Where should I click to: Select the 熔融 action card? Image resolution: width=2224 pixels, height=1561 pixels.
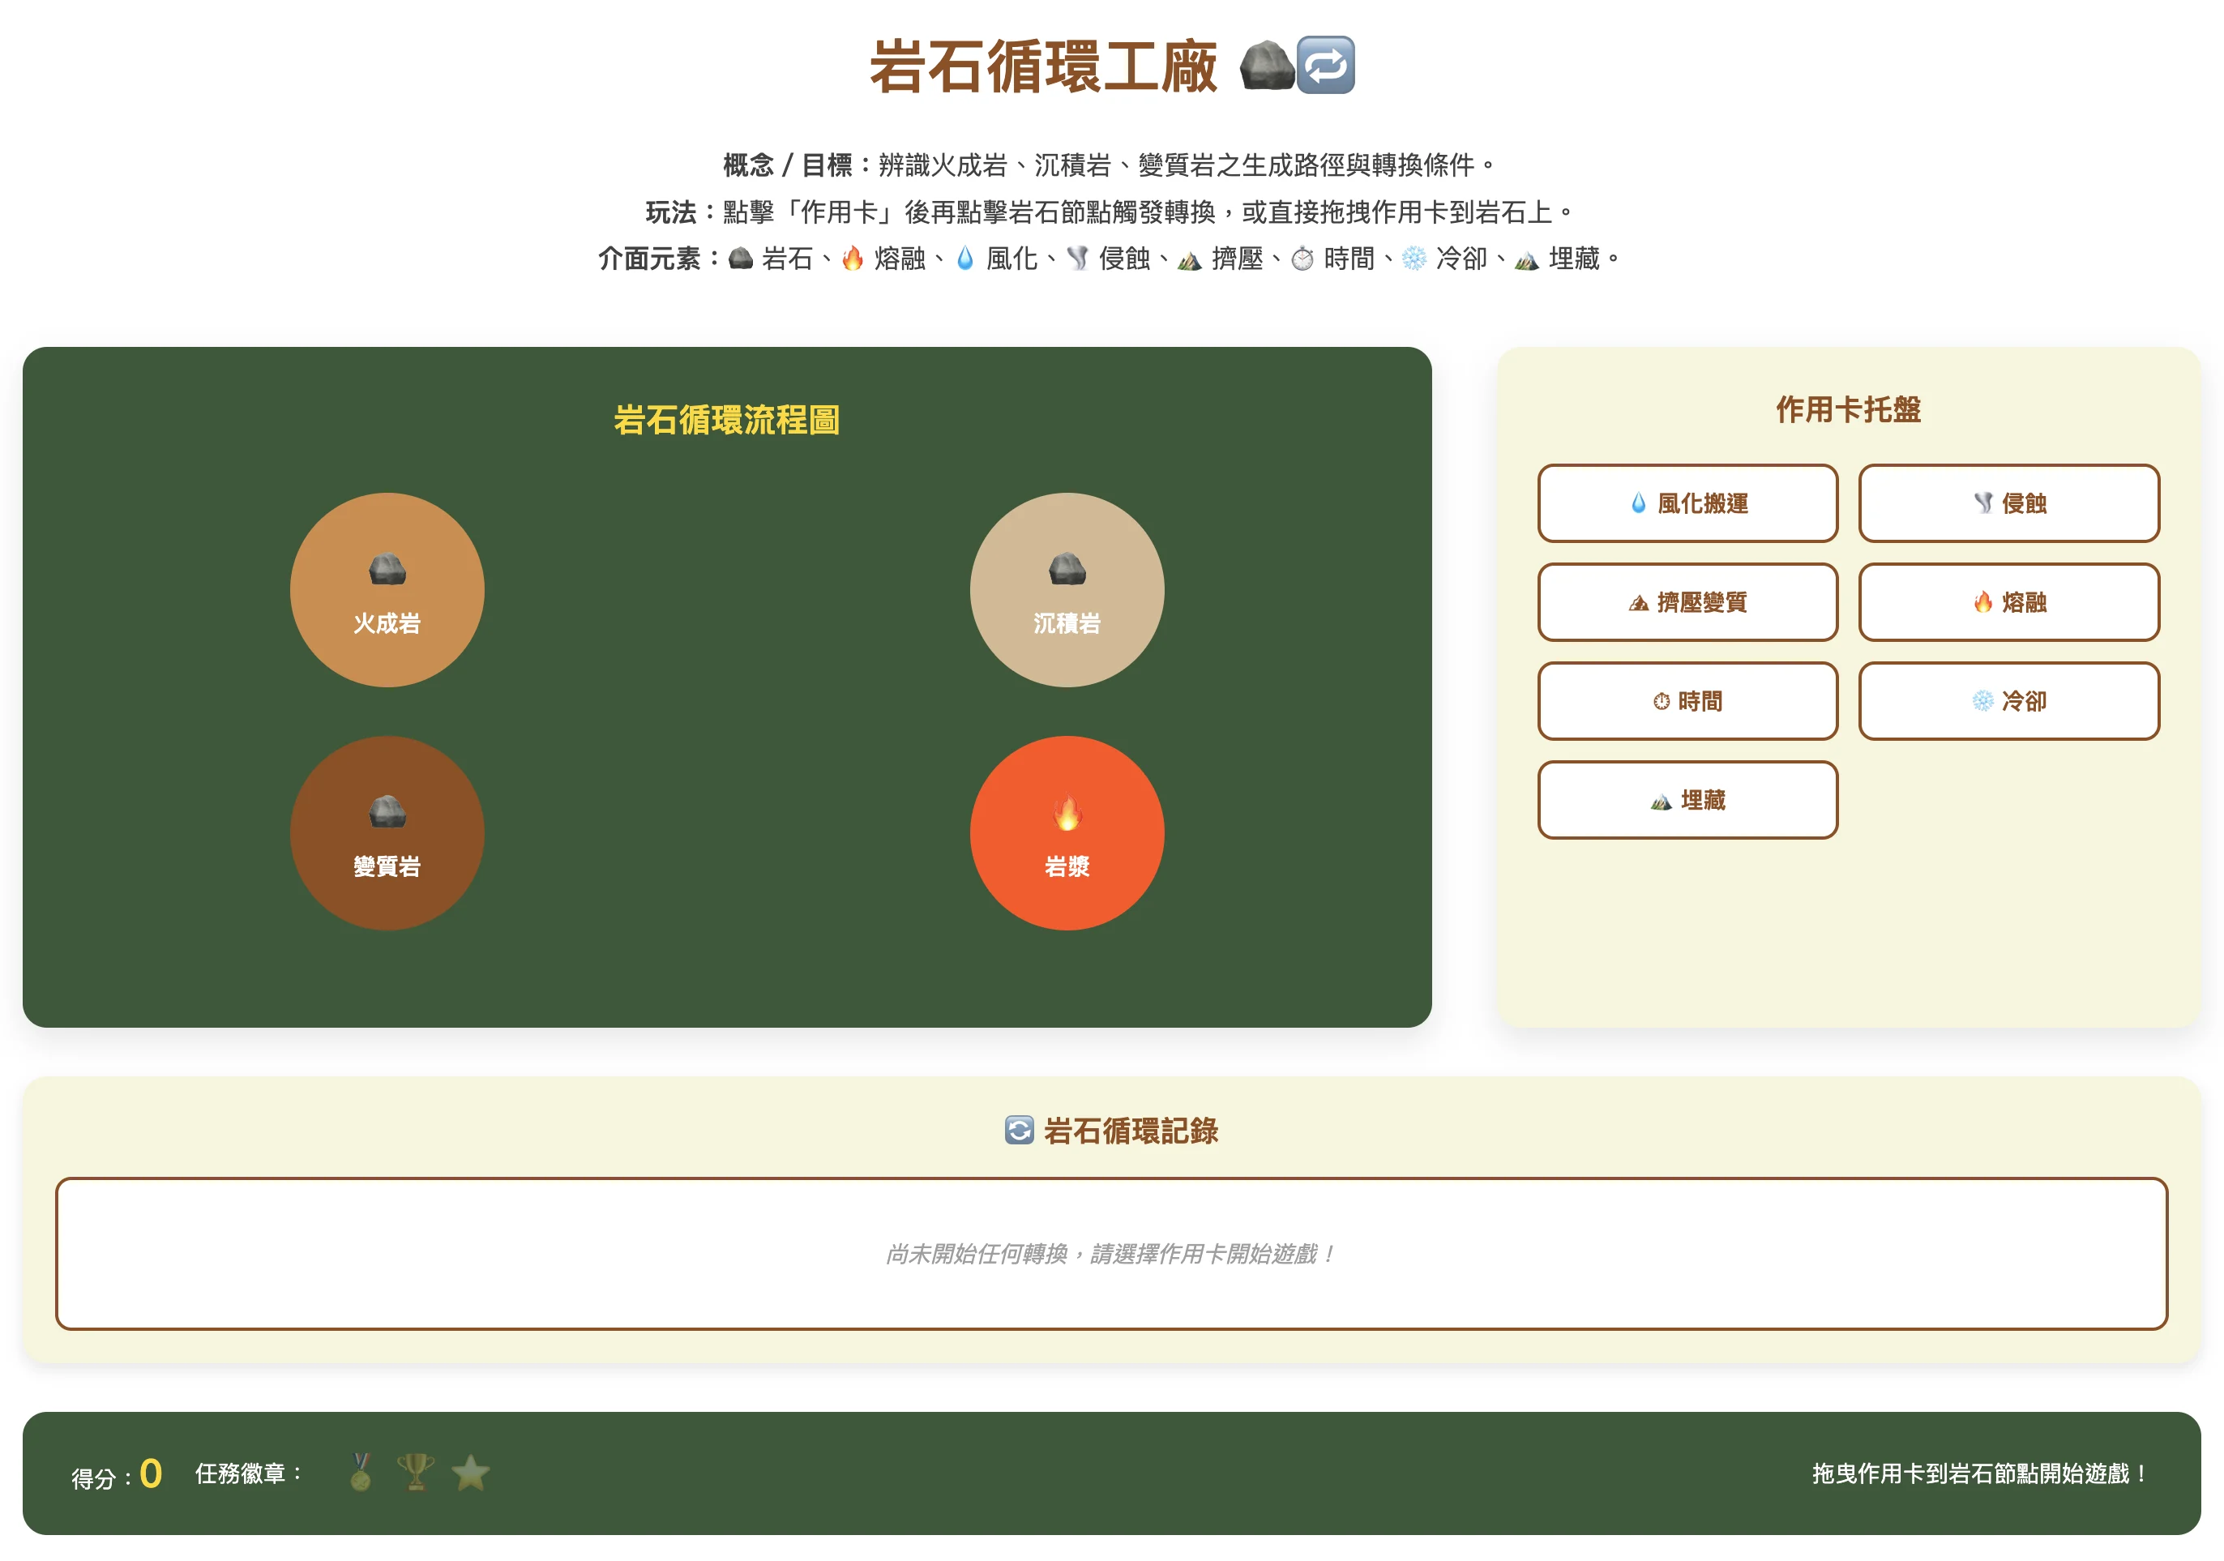click(x=2008, y=602)
